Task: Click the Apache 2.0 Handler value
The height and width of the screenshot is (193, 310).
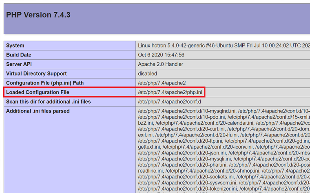Action: (x=161, y=64)
